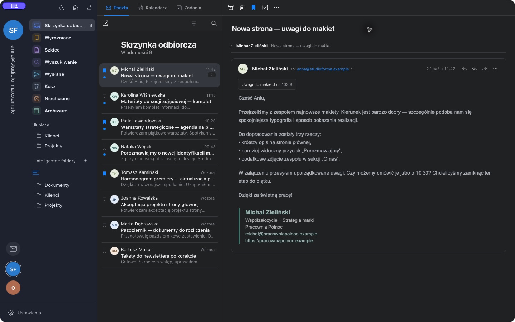Search messages with magnifier icon
Screen dimensions: 515x322
(x=214, y=23)
